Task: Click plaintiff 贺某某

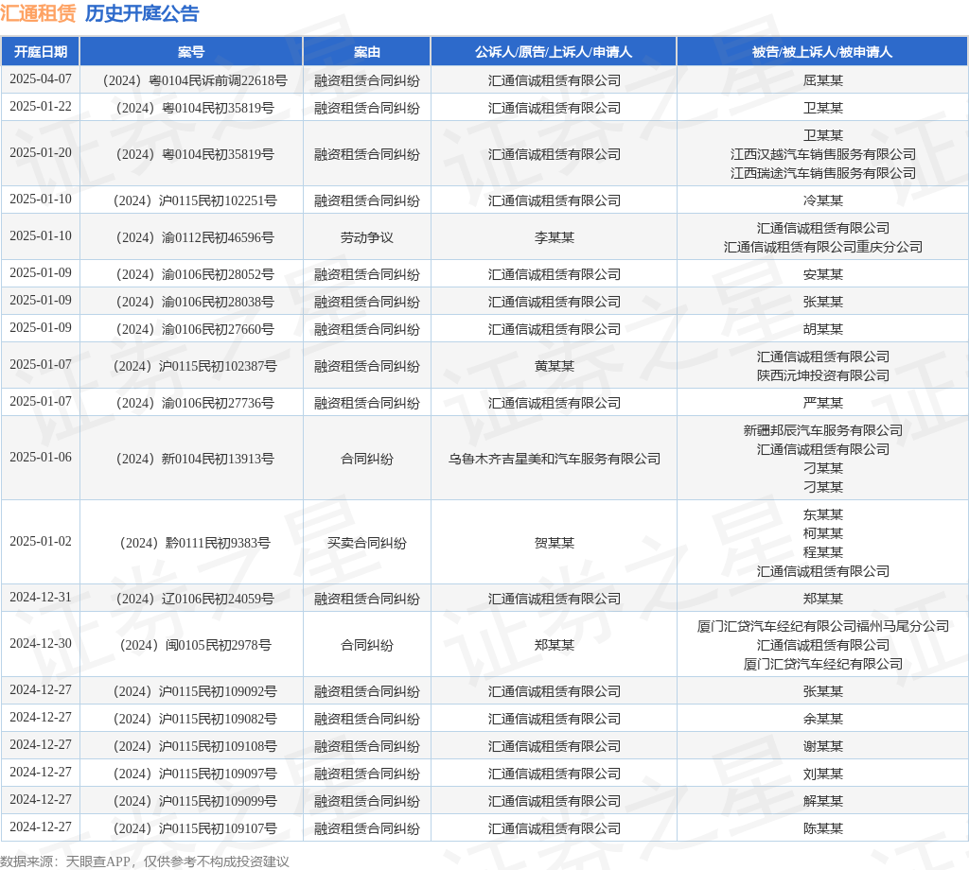Action: coord(555,543)
